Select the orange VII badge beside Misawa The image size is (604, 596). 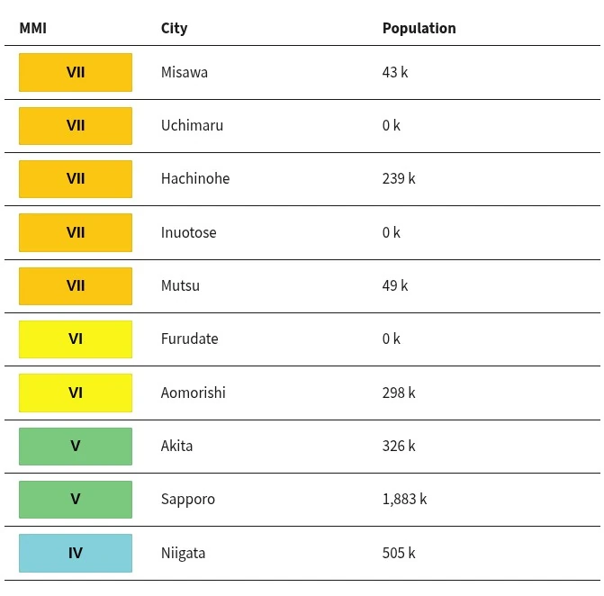click(76, 72)
